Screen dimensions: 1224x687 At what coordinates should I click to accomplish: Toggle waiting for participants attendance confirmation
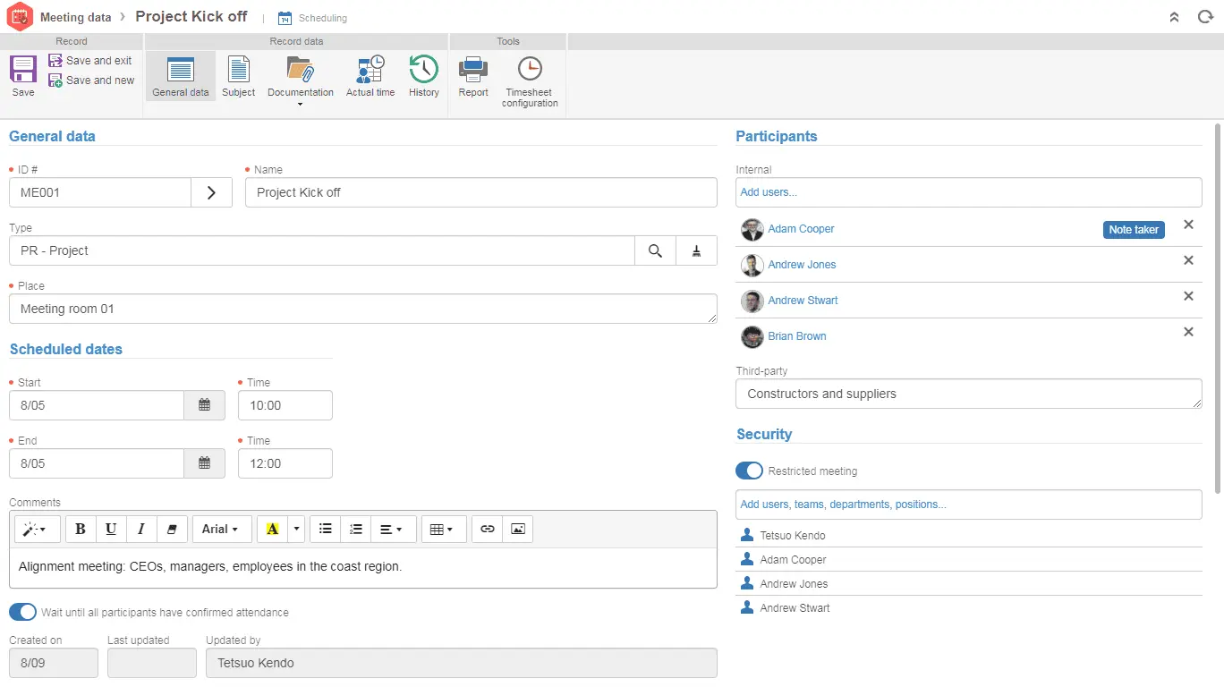point(22,612)
